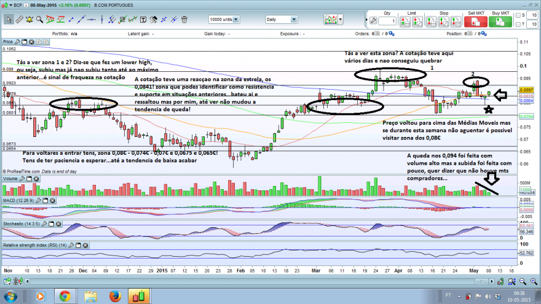The image size is (541, 304).
Task: Expand the Daily timeframe dropdown
Action: [281, 20]
